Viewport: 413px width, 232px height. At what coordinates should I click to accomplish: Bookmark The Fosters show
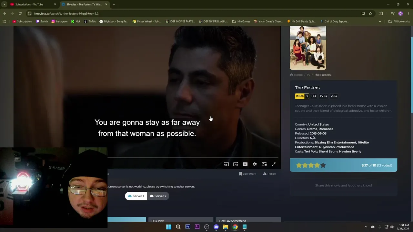pyautogui.click(x=247, y=174)
